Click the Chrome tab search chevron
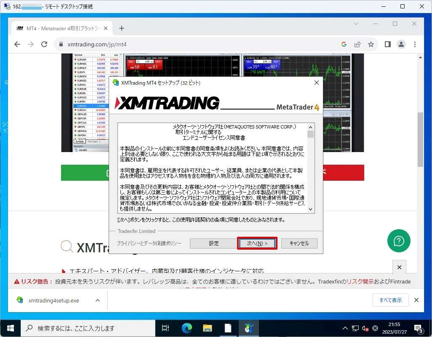 [356, 24]
